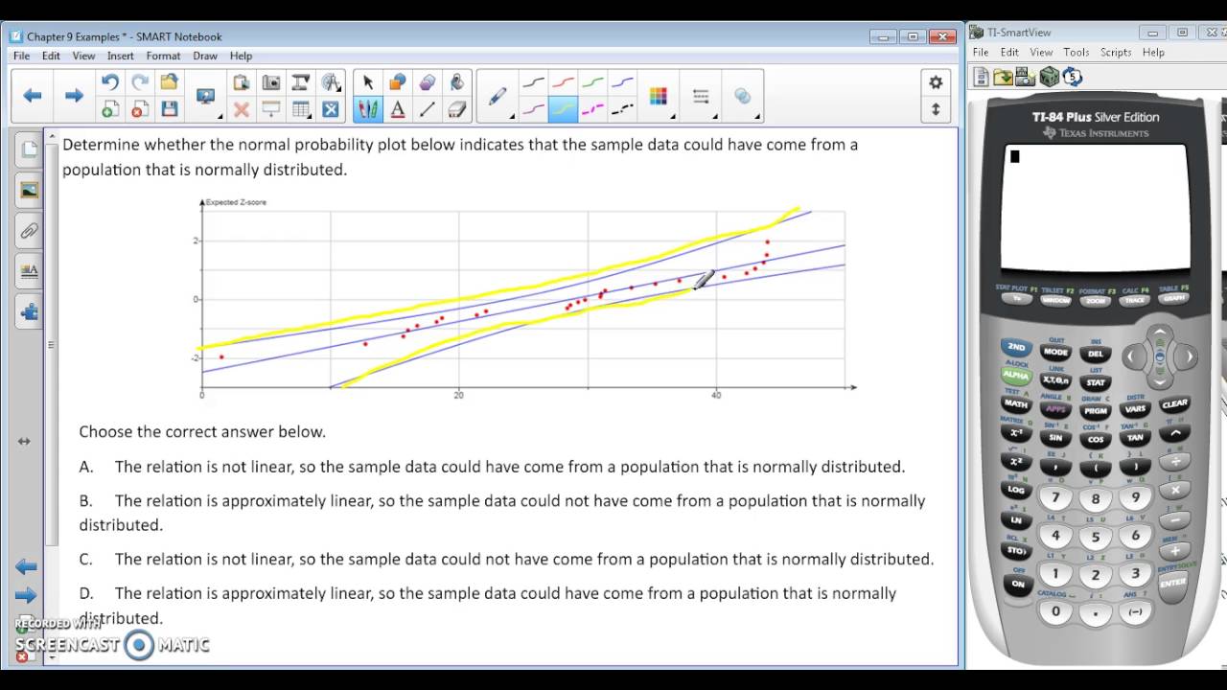Viewport: 1227px width, 690px height.
Task: Move toolbar with up-down arrow icon
Action: (x=936, y=109)
